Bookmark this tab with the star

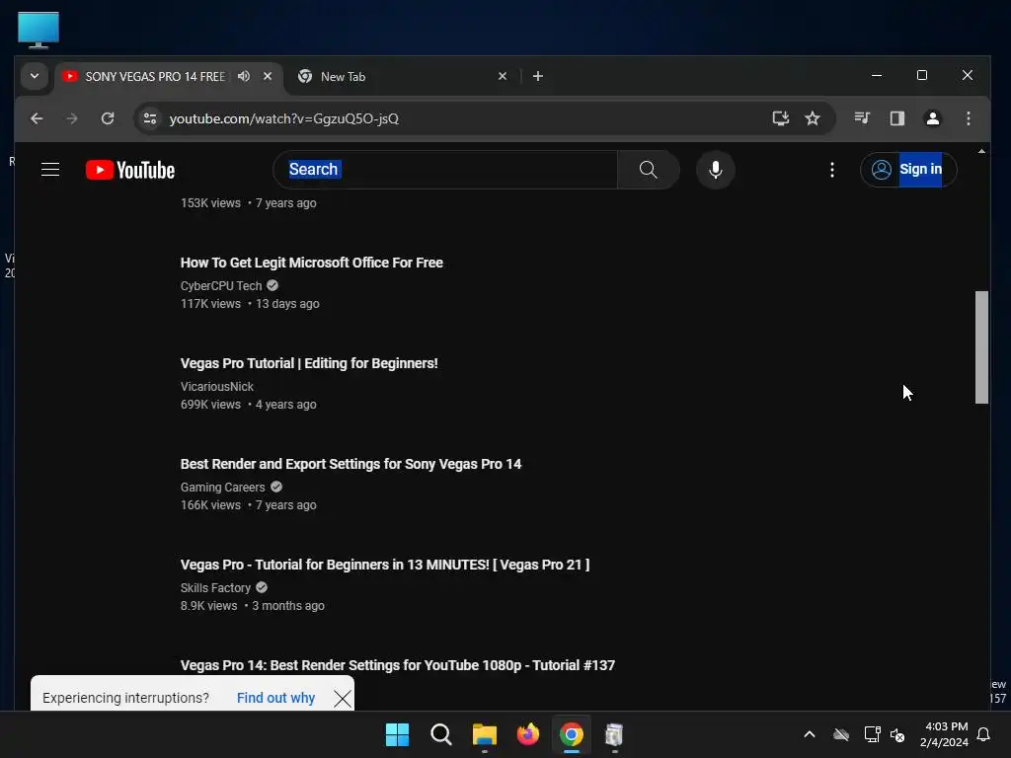813,118
